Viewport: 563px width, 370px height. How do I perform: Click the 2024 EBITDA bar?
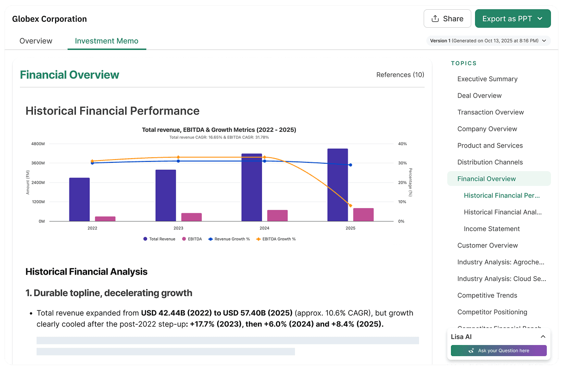point(277,216)
